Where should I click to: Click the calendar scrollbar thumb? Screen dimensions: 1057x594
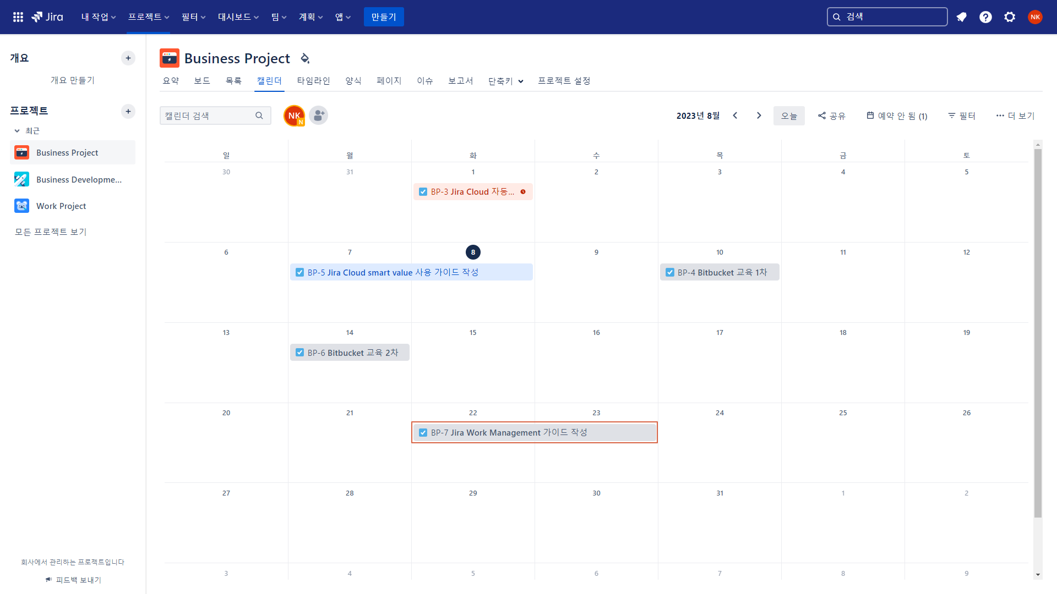point(1038,333)
